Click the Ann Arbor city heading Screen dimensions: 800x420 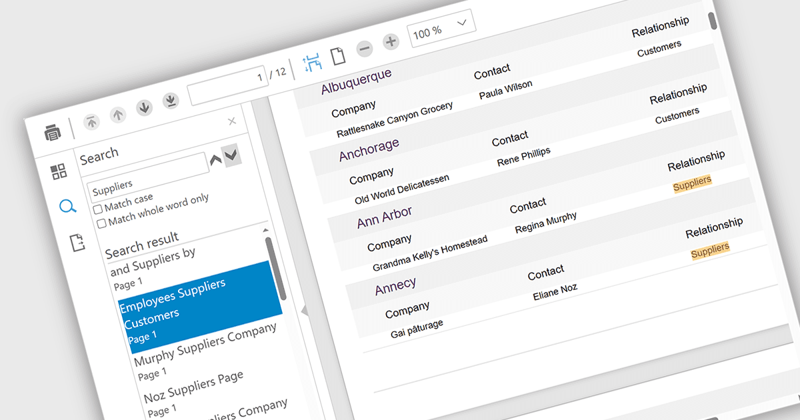click(385, 218)
